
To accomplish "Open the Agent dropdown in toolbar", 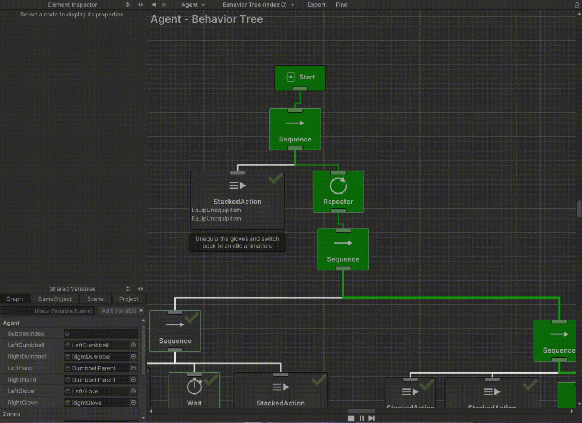I will click(x=193, y=5).
